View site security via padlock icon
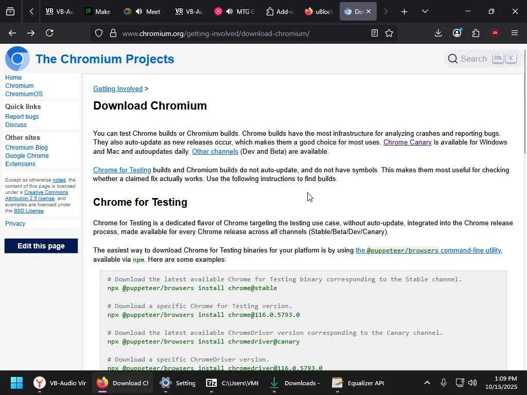 pos(113,33)
